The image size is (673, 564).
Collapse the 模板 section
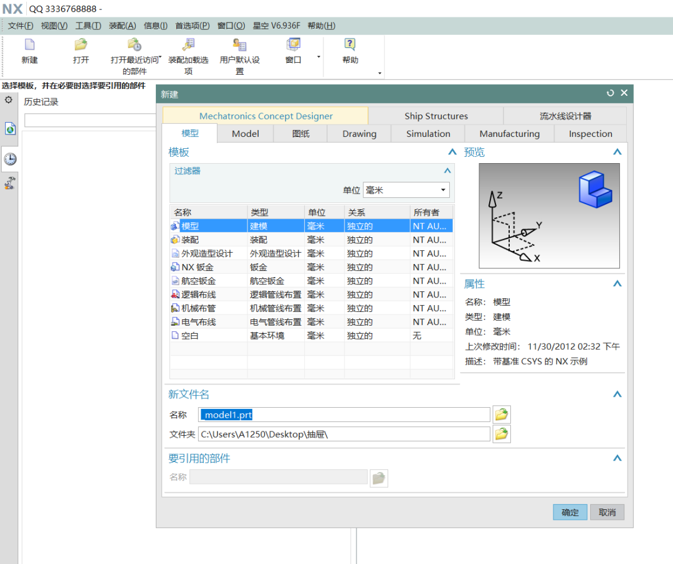coord(452,152)
